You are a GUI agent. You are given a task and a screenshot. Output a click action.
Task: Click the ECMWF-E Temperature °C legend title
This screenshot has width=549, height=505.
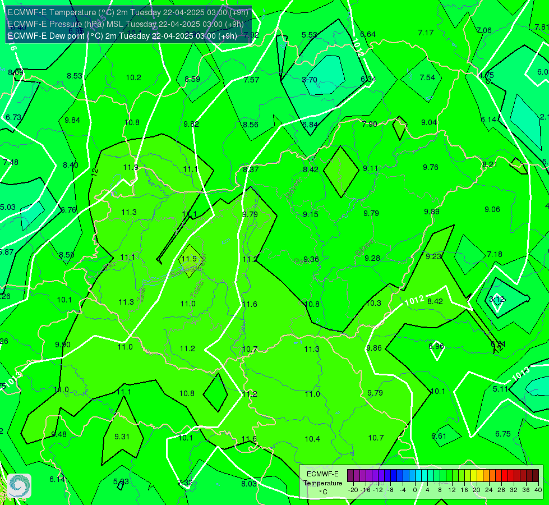[x=322, y=483]
